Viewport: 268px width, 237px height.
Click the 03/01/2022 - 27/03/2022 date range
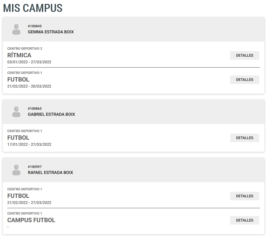point(29,62)
